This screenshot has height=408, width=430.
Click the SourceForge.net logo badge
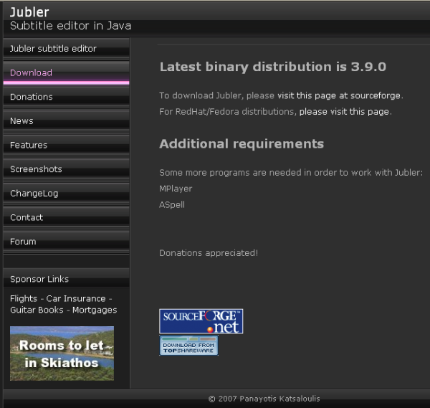(201, 321)
